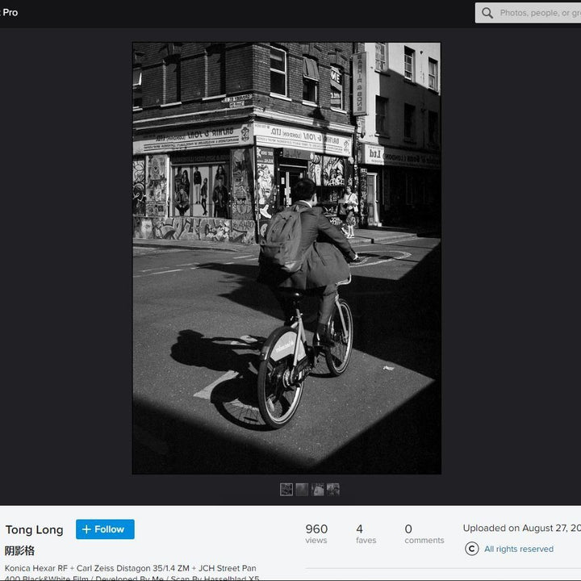Type in the Photos, people search field
Viewport: 581px width, 581px height.
537,13
